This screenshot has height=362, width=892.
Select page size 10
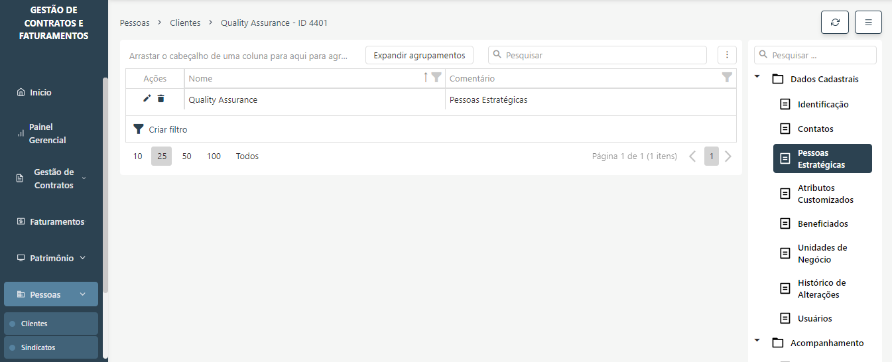coord(137,156)
